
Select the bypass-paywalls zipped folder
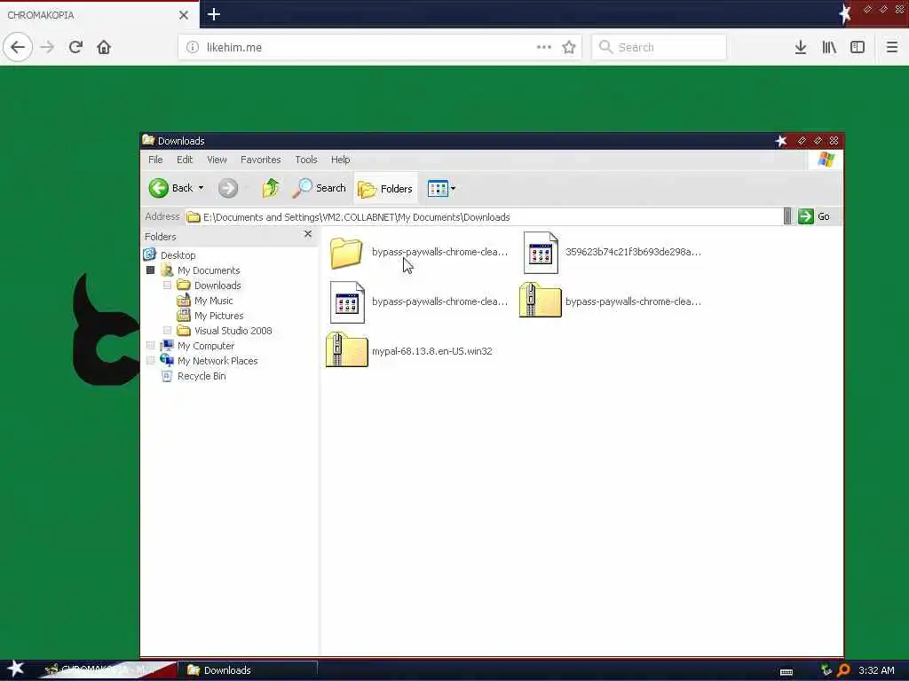coord(610,301)
